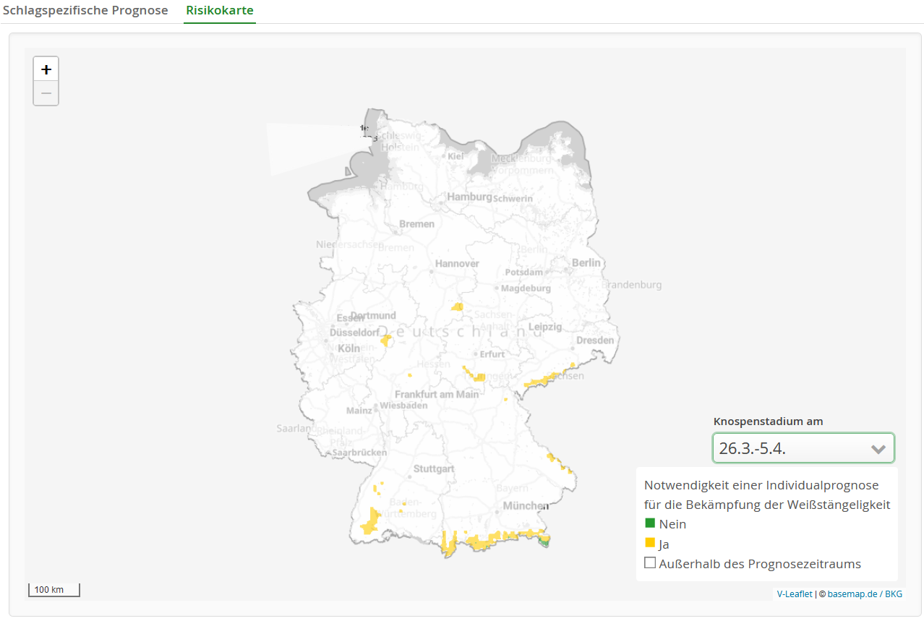924x621 pixels.
Task: Select the Dresden label on the map
Action: [x=595, y=340]
